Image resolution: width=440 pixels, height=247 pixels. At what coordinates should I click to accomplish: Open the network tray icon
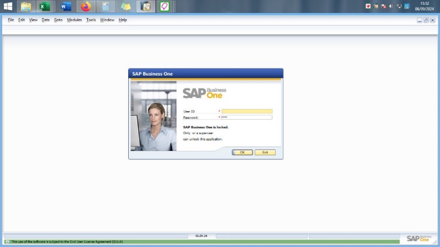click(399, 6)
